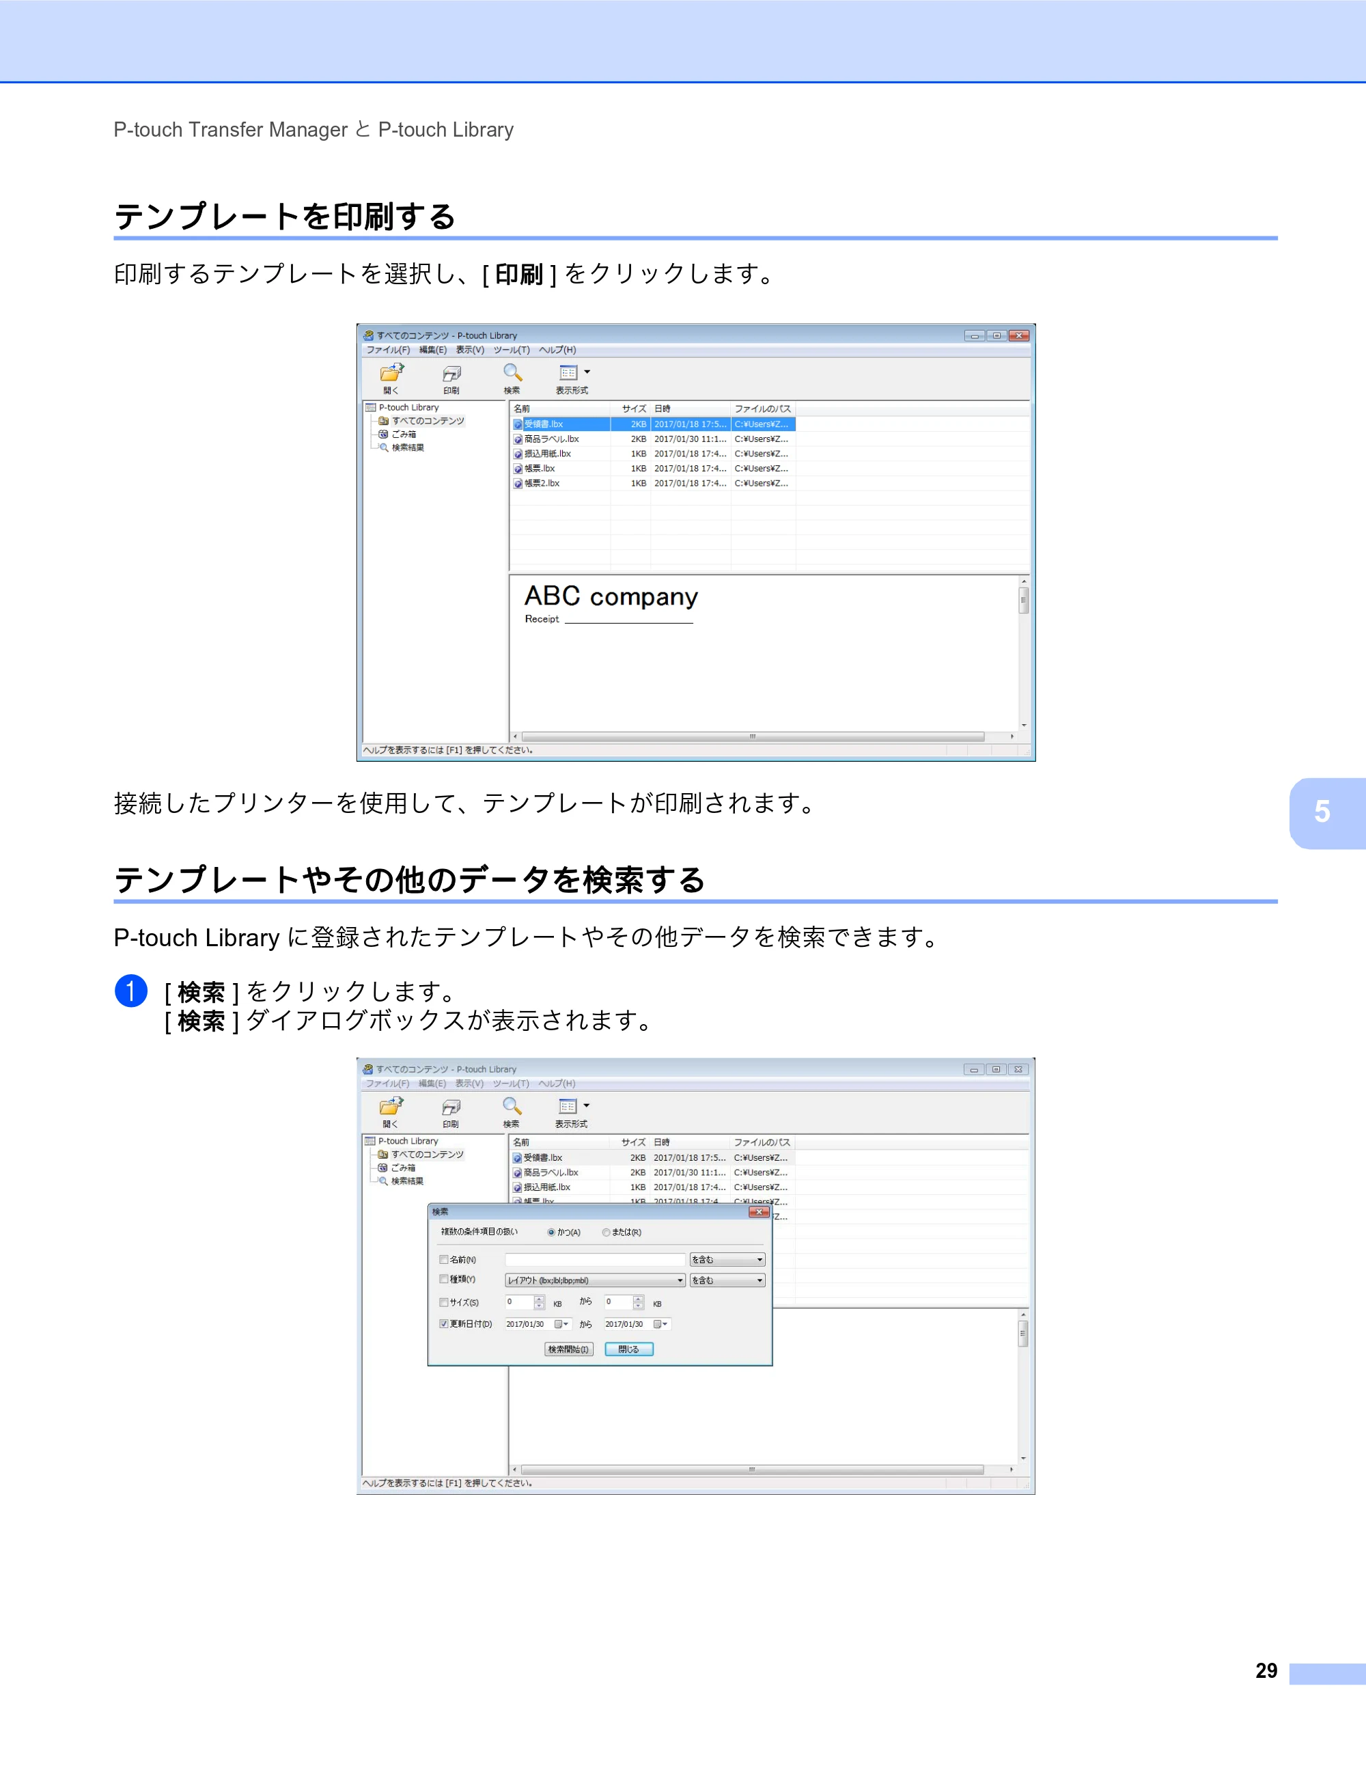Click the 閉じる button in search dialog
Screen dimensions: 1366x1766
pyautogui.click(x=629, y=1349)
